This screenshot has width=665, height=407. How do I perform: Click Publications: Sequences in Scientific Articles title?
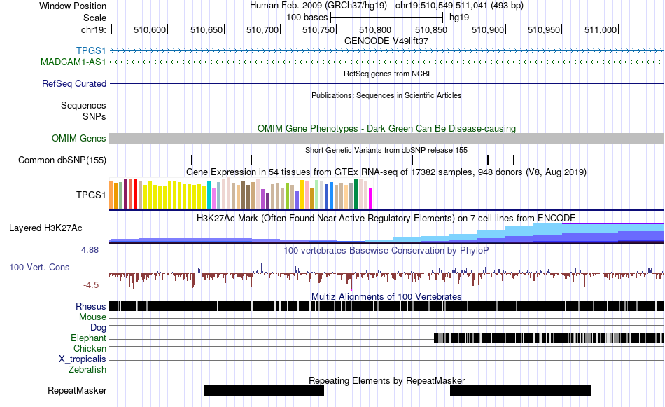(x=386, y=95)
